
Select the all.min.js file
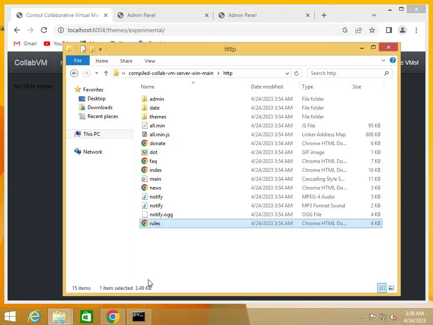[159, 134]
